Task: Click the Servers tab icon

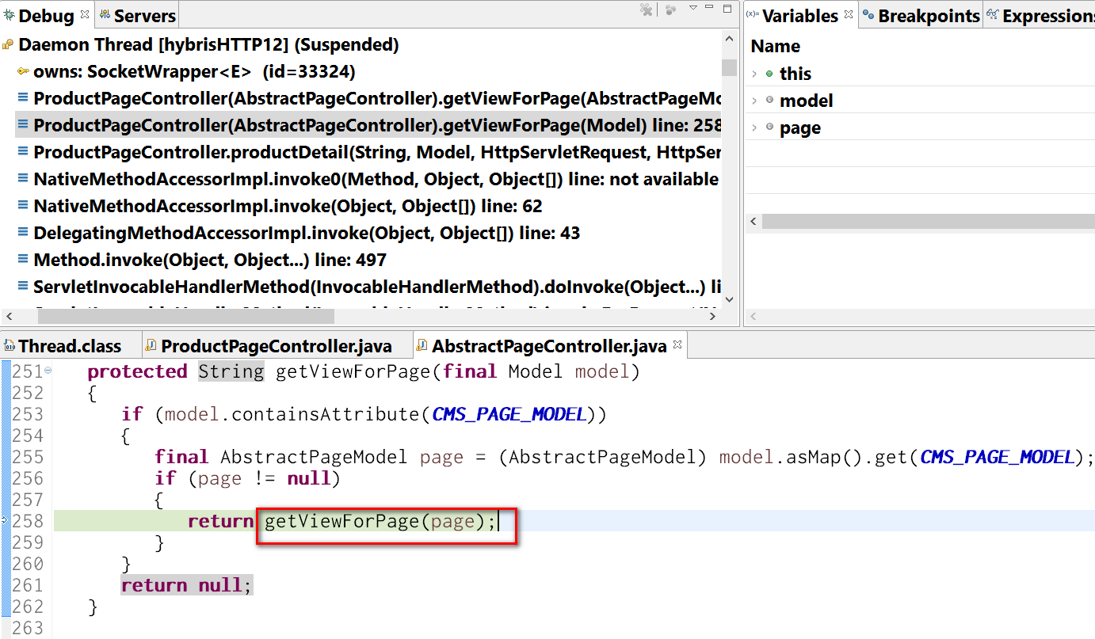Action: [x=105, y=15]
